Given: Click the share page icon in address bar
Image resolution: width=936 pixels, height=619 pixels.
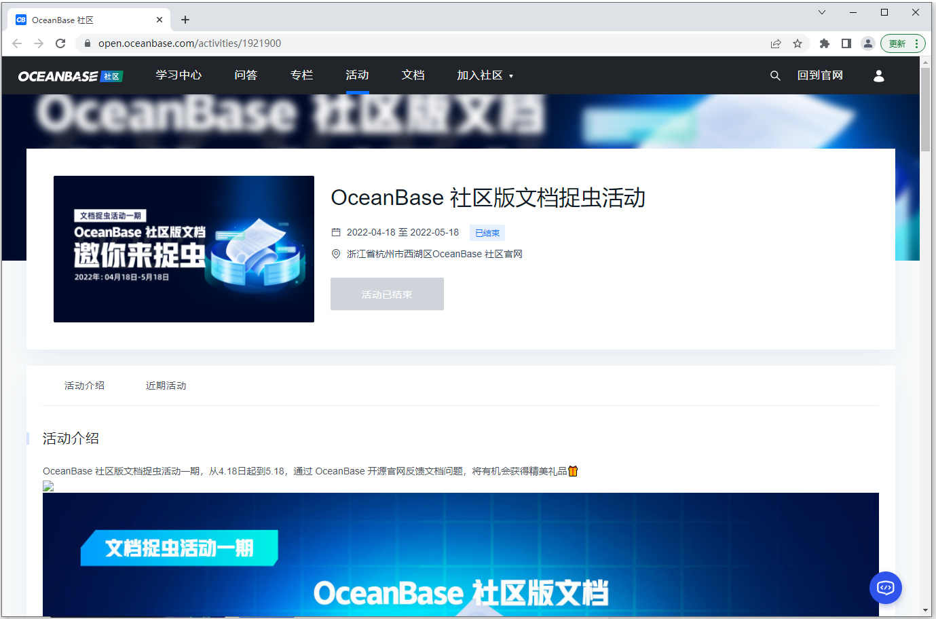Looking at the screenshot, I should (776, 43).
